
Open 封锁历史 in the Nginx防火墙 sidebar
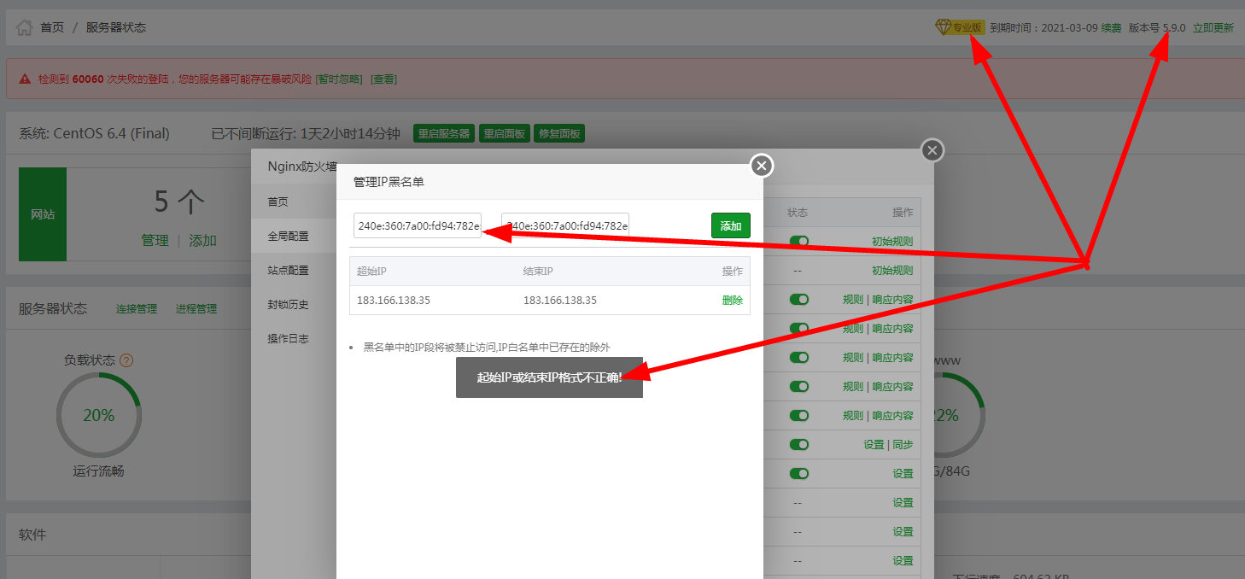click(294, 304)
